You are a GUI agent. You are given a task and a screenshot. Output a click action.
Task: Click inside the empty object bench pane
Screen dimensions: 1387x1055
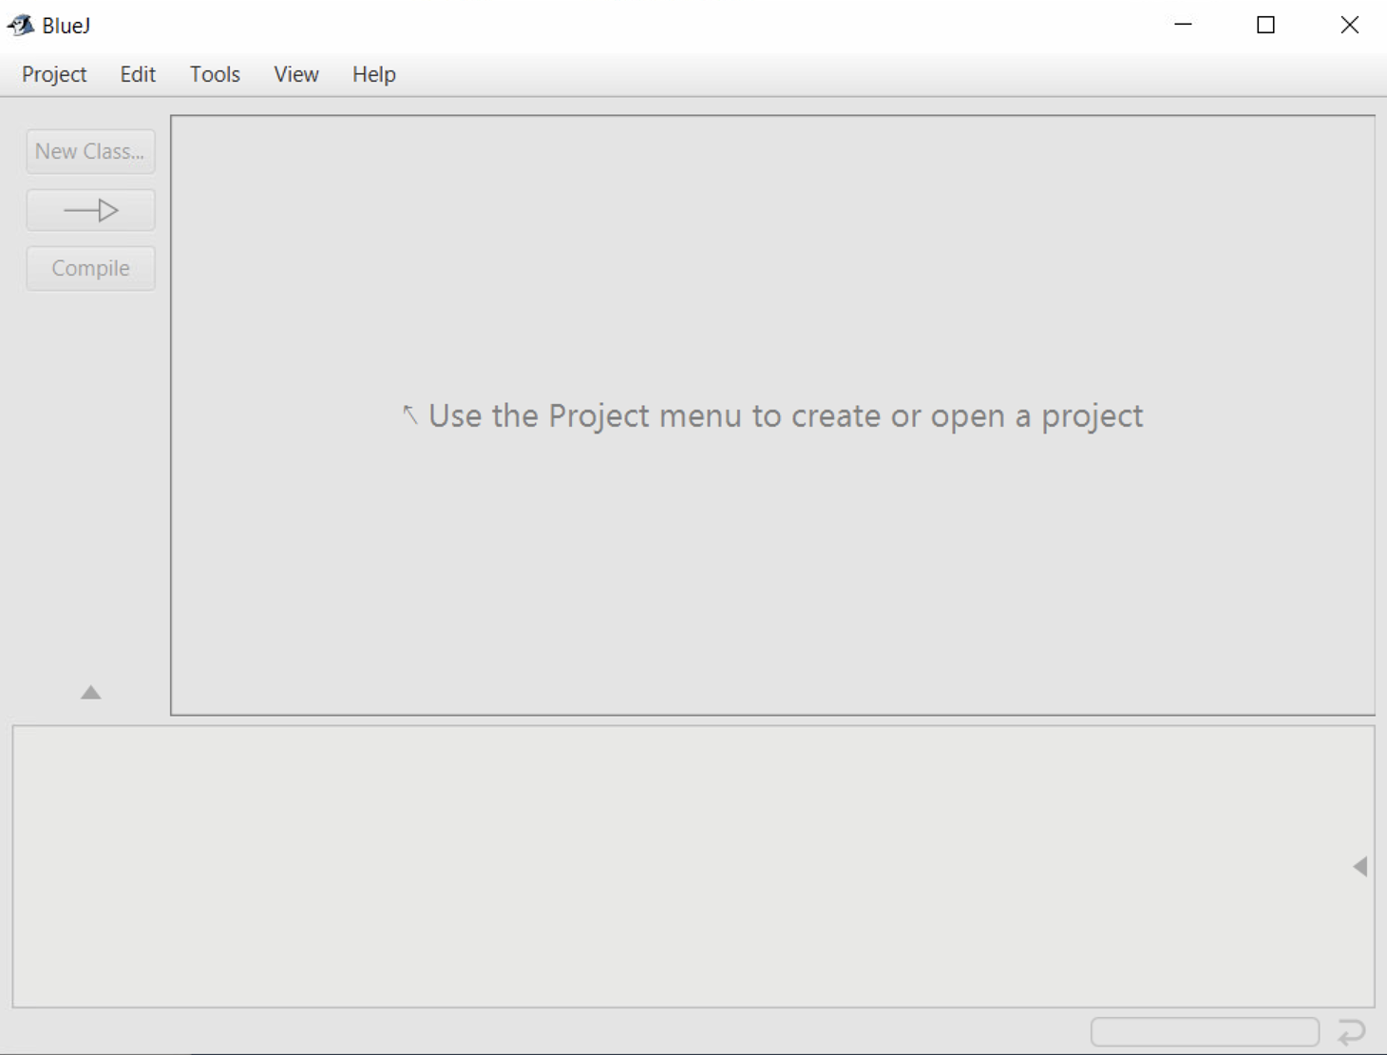pyautogui.click(x=665, y=865)
